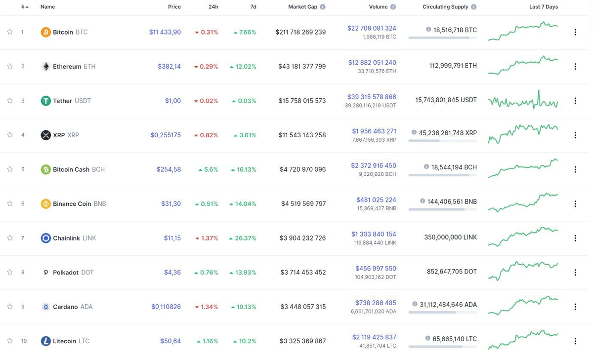
Task: Show Market Cap info tooltip icon
Action: 323,7
